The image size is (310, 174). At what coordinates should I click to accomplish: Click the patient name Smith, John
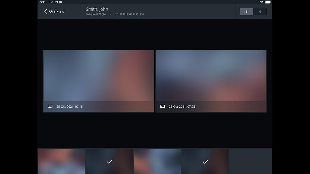pyautogui.click(x=97, y=9)
